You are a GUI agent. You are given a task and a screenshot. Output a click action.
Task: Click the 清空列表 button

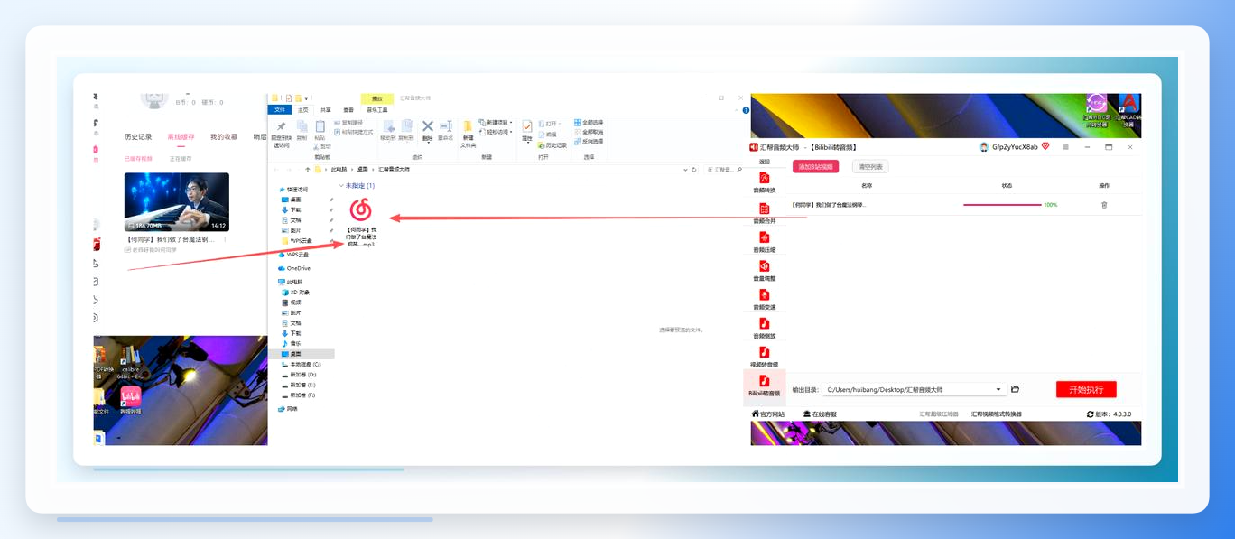[870, 166]
